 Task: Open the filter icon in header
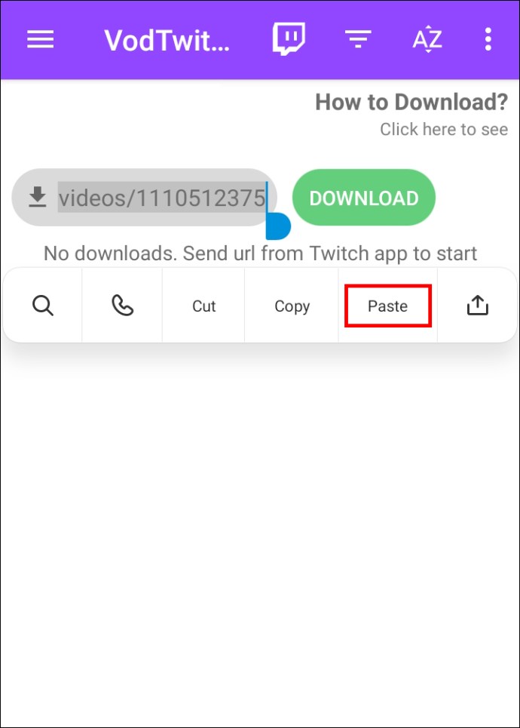point(358,39)
